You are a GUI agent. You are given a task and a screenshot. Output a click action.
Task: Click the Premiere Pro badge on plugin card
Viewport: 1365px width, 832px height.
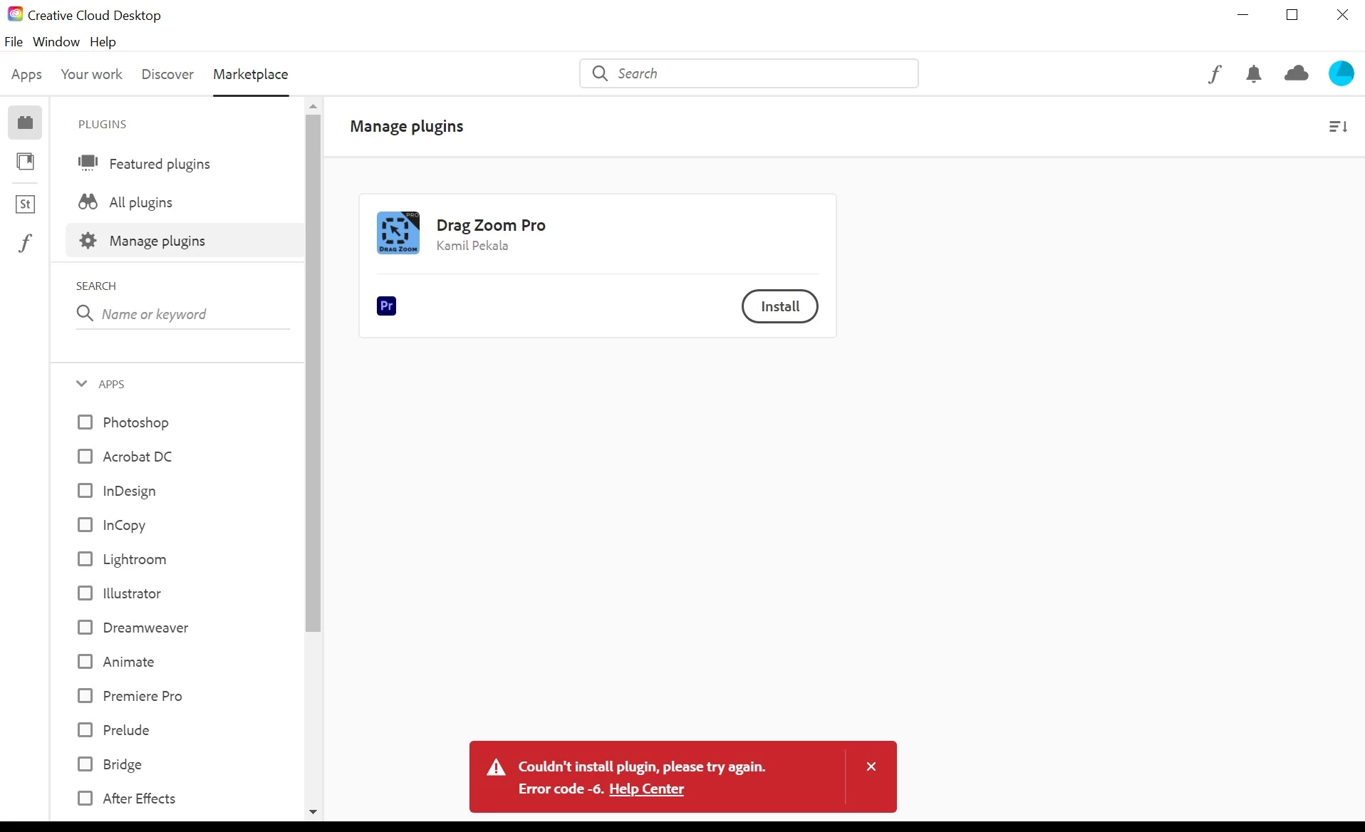[386, 306]
